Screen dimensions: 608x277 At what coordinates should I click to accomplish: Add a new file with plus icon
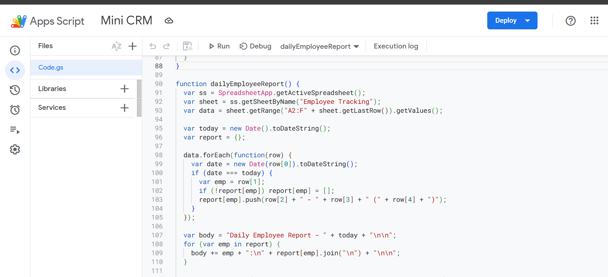[132, 46]
